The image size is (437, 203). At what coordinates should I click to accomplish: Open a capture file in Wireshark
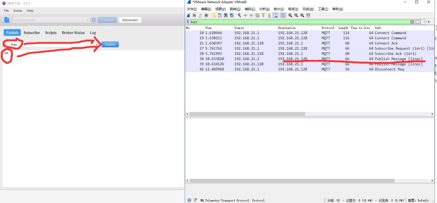[214, 15]
